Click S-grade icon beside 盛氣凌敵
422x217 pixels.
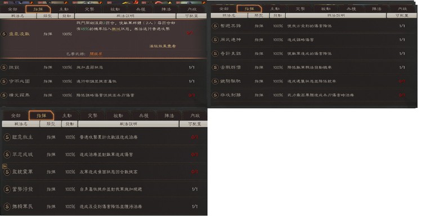coord(4,34)
